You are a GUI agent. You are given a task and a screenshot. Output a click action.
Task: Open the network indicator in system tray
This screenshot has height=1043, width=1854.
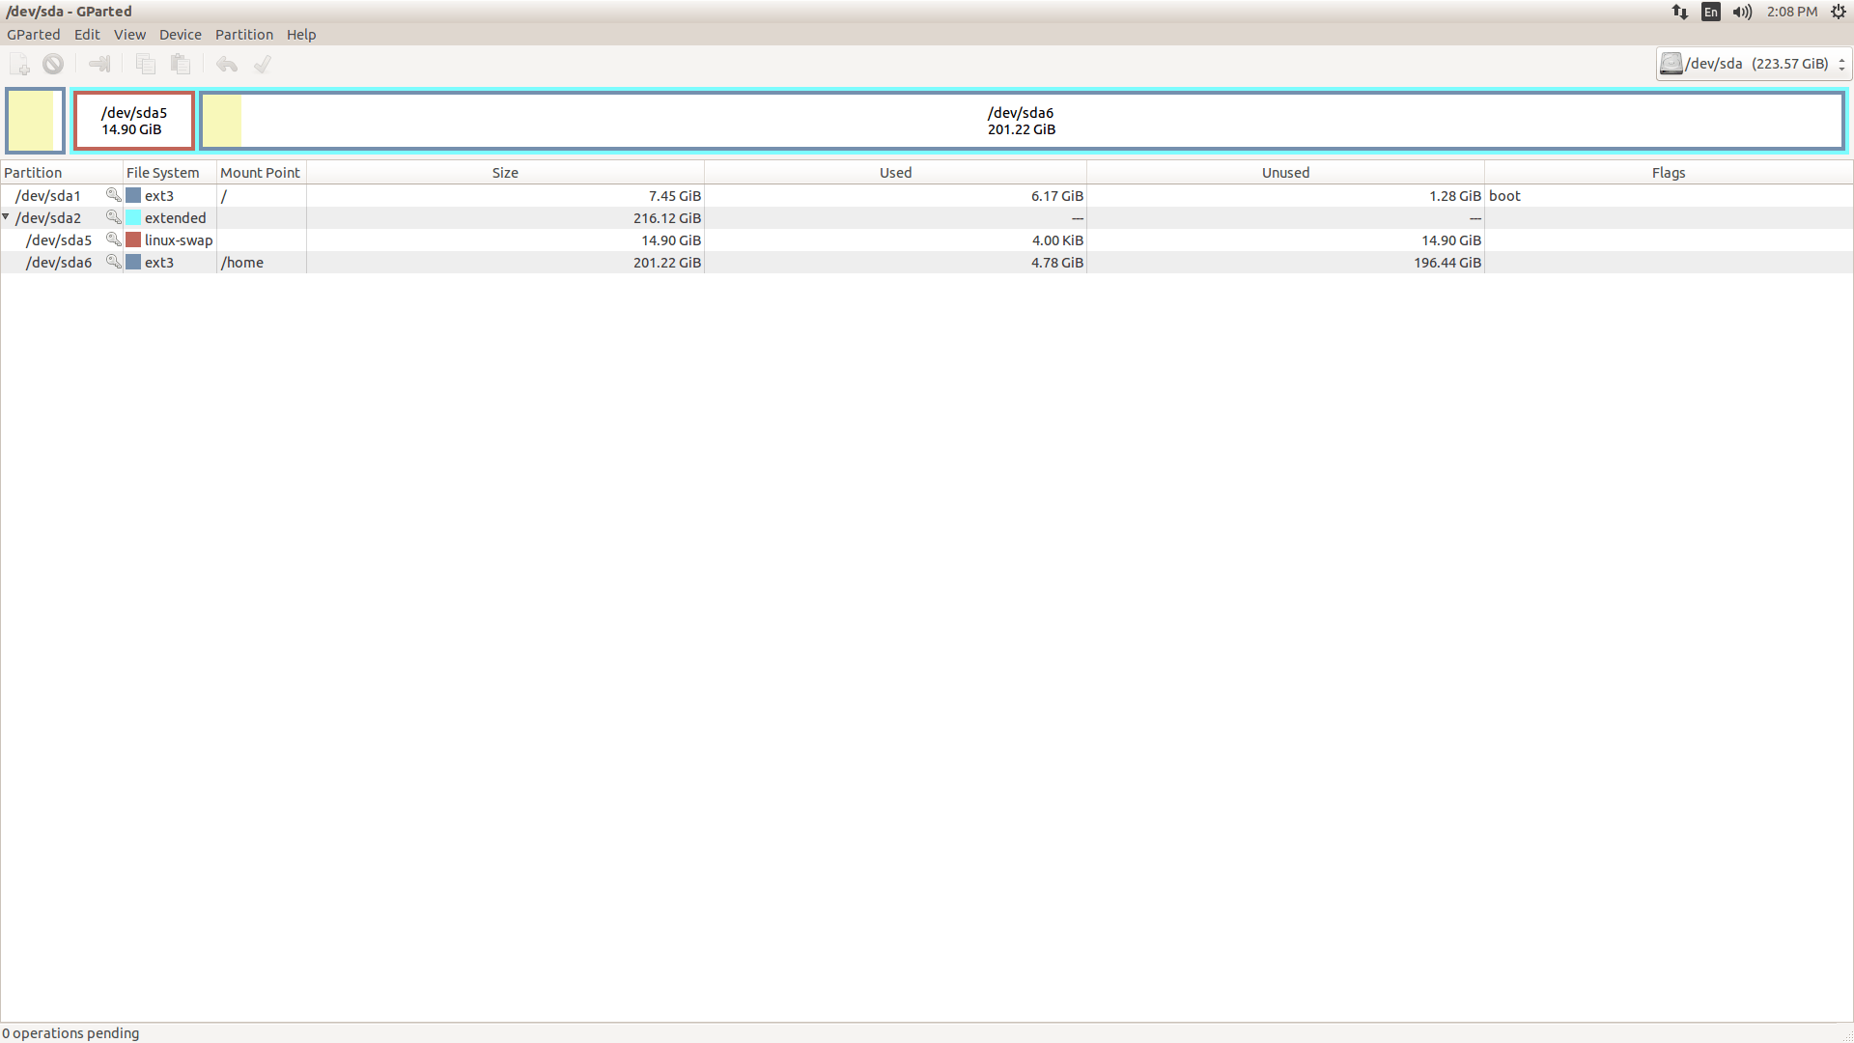1680,12
